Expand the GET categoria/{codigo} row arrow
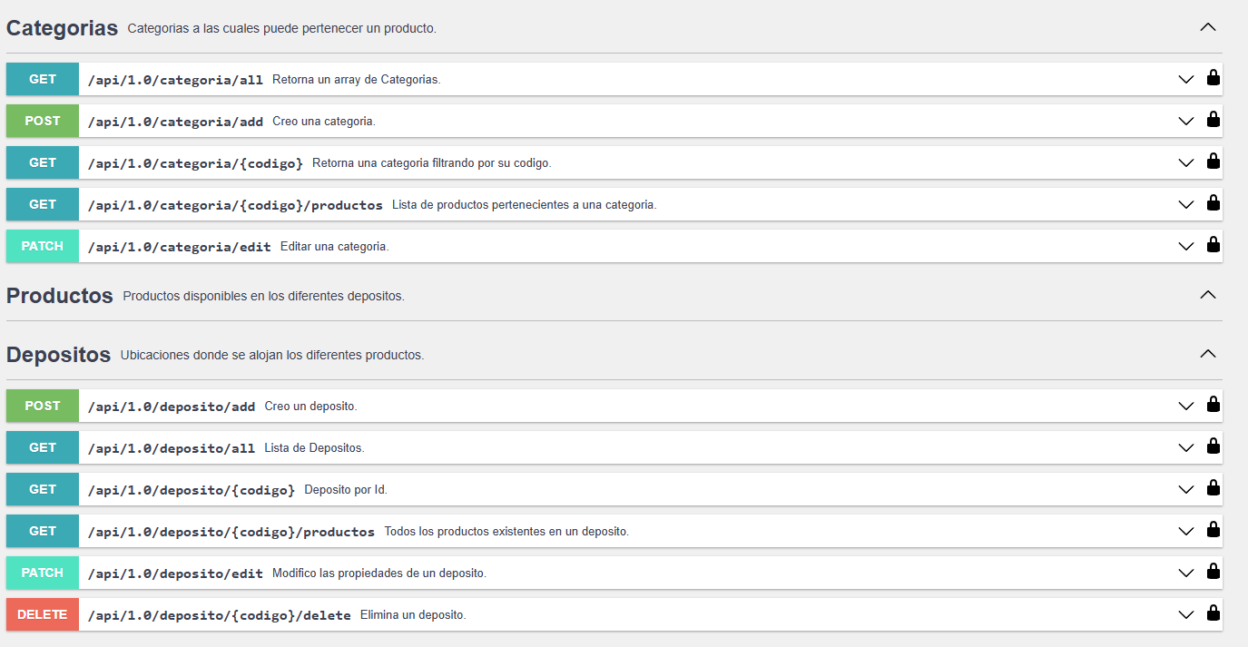1248x647 pixels. [x=1185, y=163]
